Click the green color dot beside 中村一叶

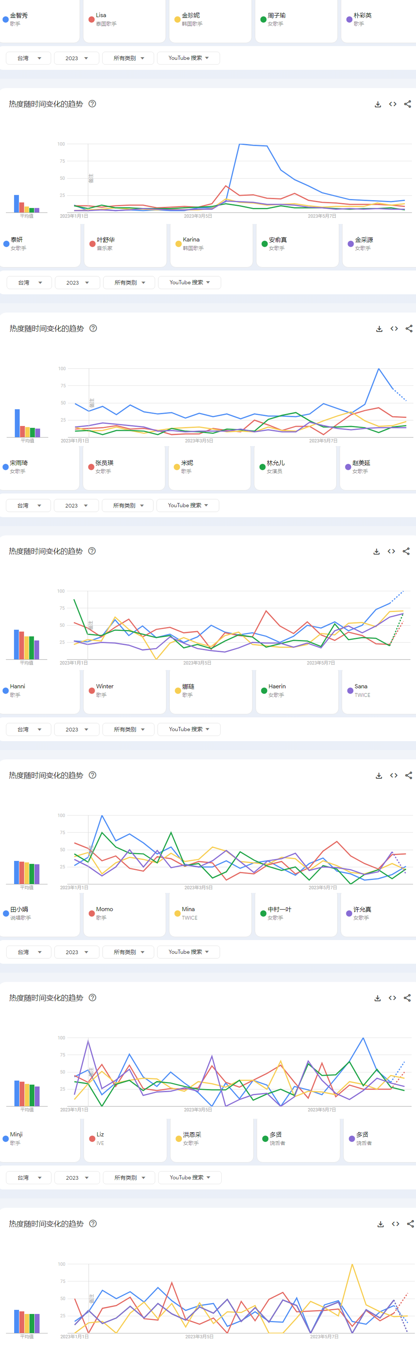pos(263,913)
